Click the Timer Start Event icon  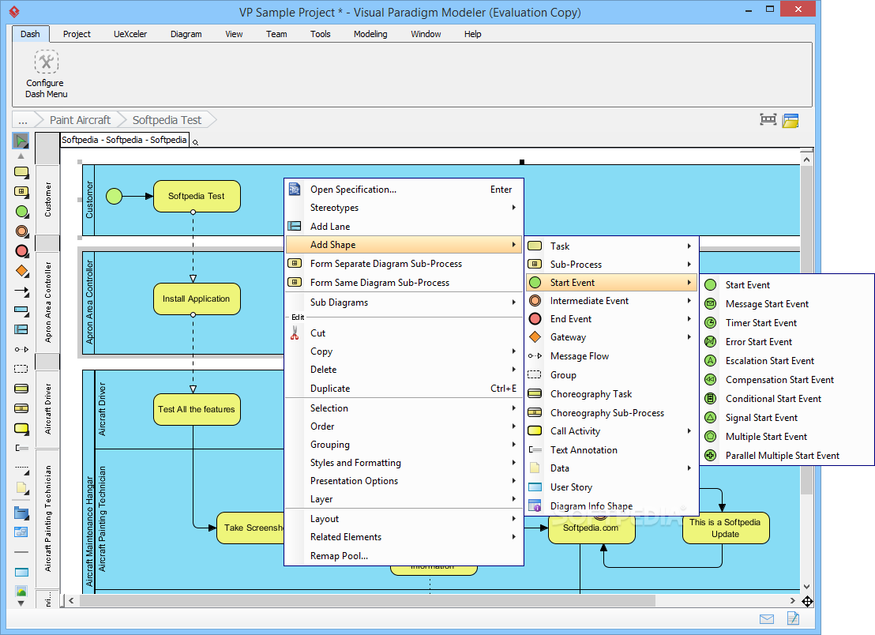click(x=711, y=323)
